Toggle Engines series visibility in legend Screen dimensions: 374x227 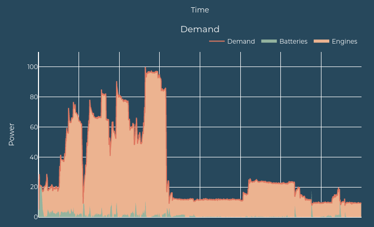[x=344, y=42]
